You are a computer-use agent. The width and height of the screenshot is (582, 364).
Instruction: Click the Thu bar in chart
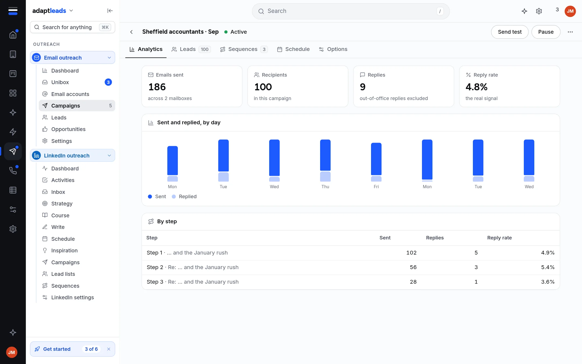pyautogui.click(x=325, y=160)
